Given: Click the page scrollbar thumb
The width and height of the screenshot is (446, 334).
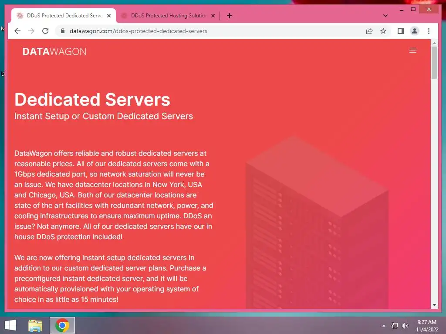Looking at the screenshot, I should [x=434, y=63].
